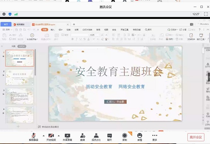Switch to the 安全 ribbon tab
This screenshot has width=210, height=144.
pyautogui.click(x=114, y=30)
